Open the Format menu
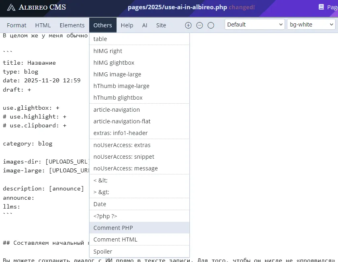The width and height of the screenshot is (338, 262). 16,25
